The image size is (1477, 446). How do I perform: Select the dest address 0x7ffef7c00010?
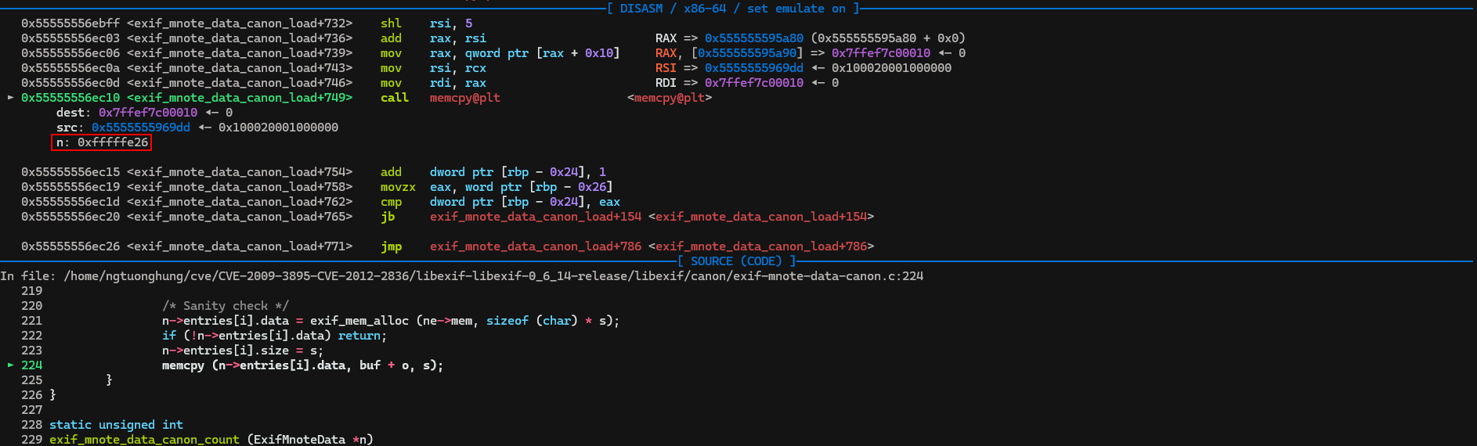148,113
